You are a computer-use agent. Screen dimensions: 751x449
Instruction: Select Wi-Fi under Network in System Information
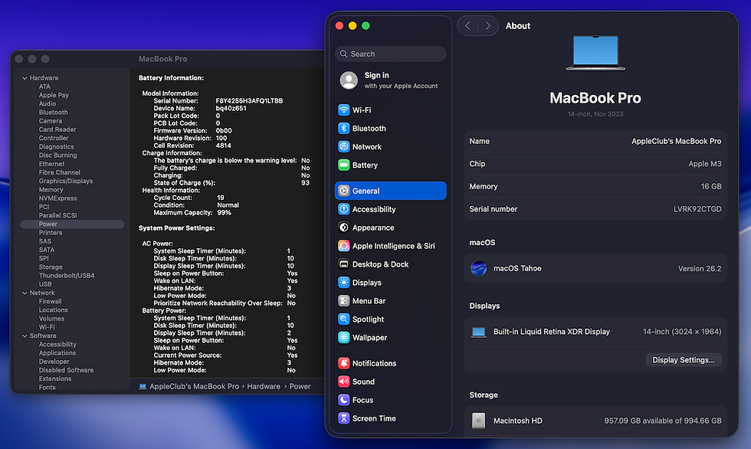[47, 327]
